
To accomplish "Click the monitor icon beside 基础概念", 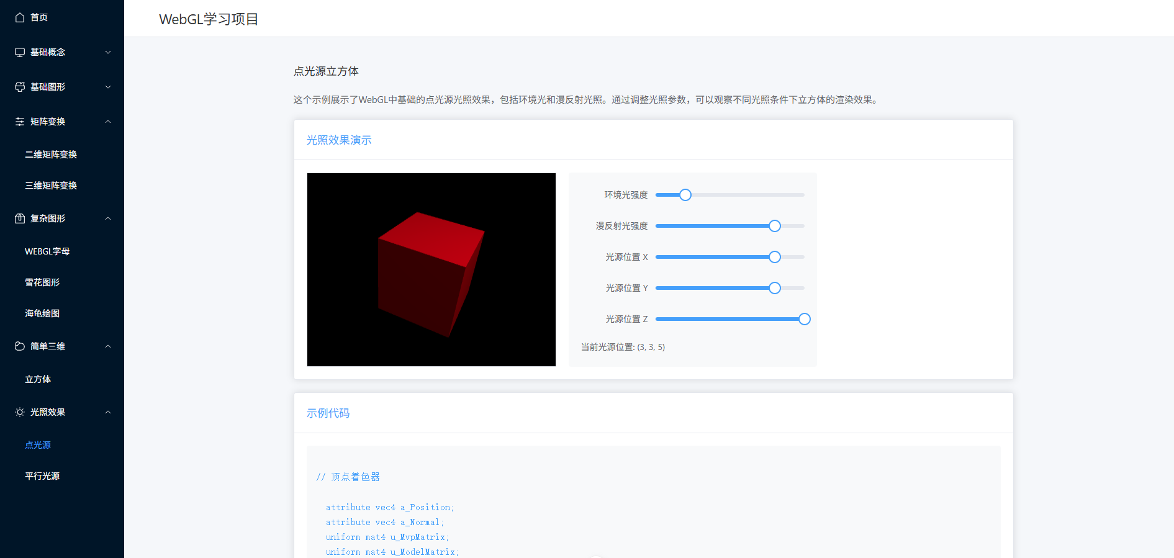I will (20, 52).
